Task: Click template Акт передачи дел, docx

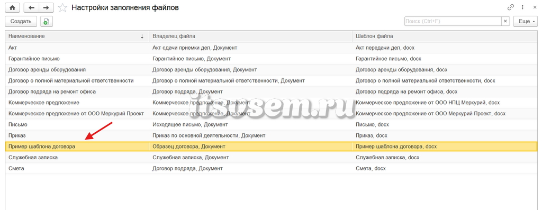Action: tap(385, 48)
